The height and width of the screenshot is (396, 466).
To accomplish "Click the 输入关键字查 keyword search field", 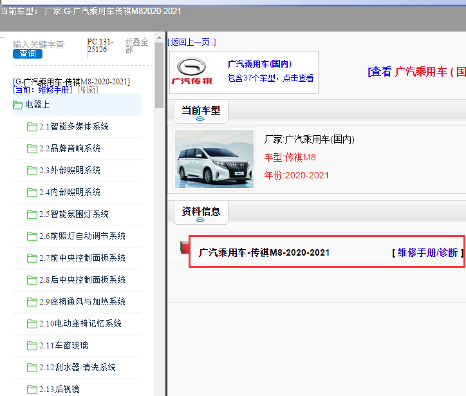I will [x=39, y=44].
